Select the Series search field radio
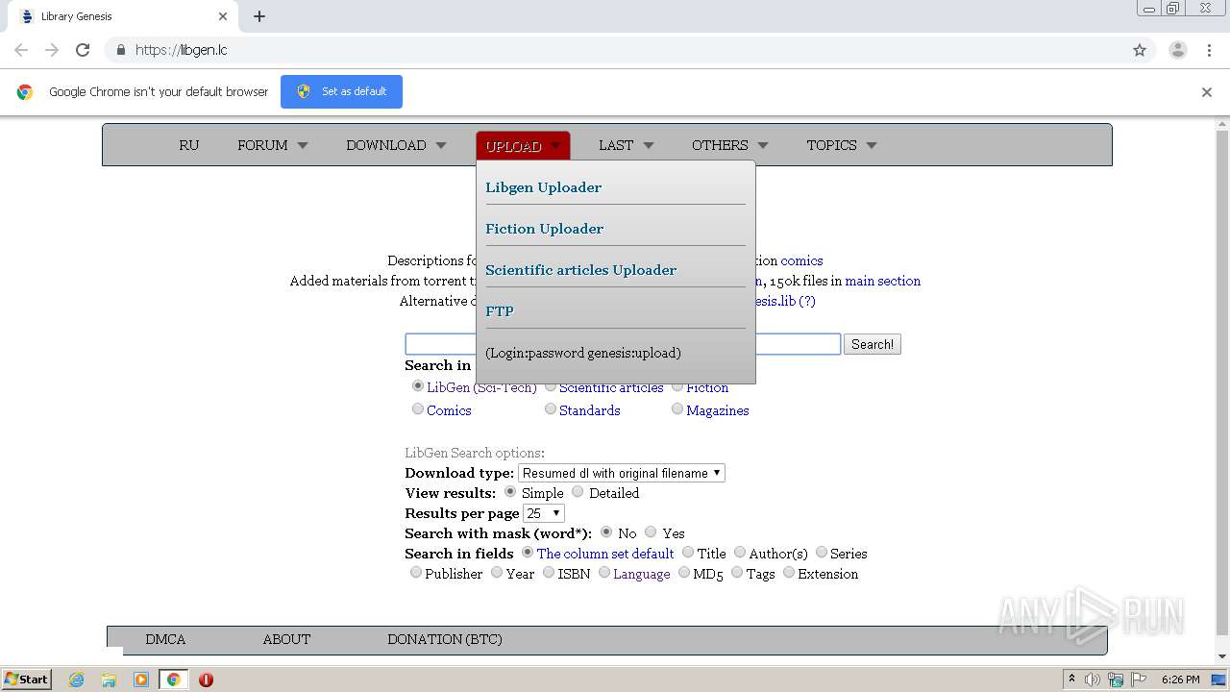The height and width of the screenshot is (692, 1230). [x=822, y=553]
